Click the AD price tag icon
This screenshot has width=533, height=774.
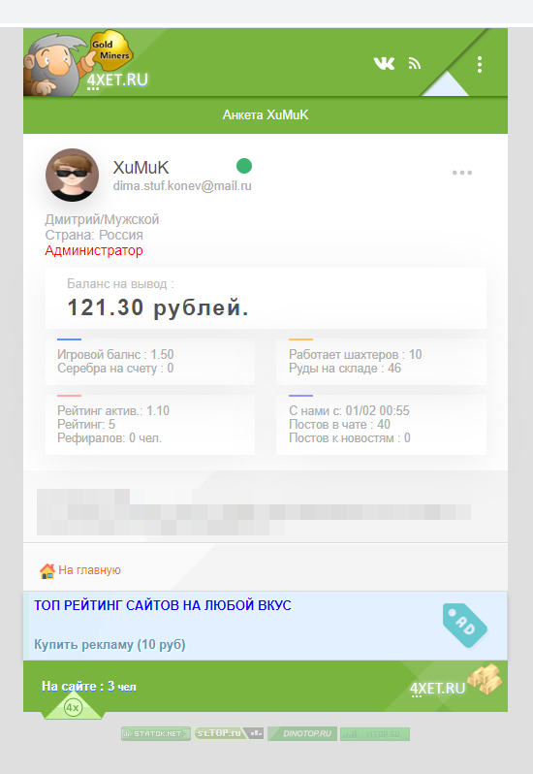pos(464,625)
